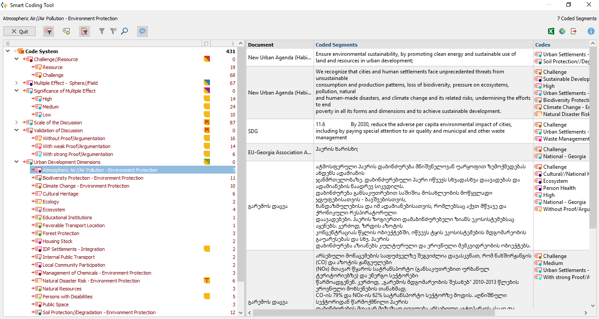This screenshot has height=319, width=599.
Task: Select the Forest Protection code
Action: point(61,233)
